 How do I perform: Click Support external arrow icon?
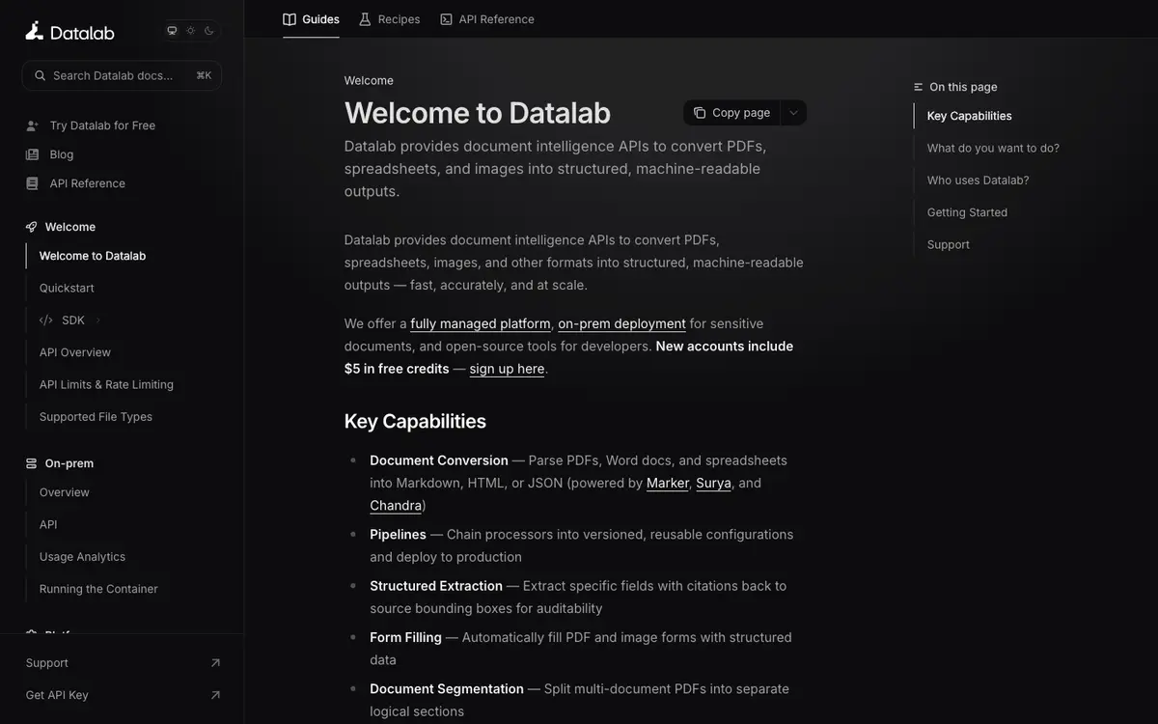(x=215, y=663)
